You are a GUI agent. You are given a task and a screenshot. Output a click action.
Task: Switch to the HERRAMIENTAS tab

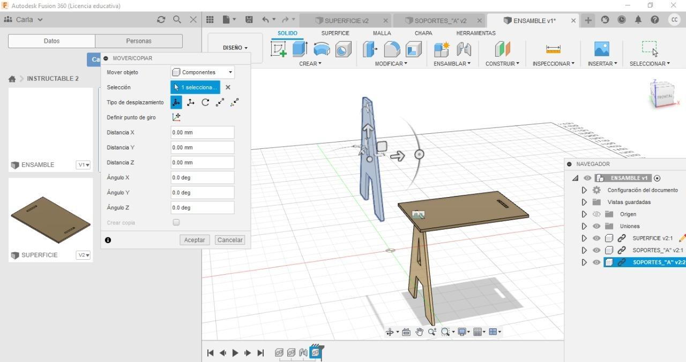[x=476, y=33]
